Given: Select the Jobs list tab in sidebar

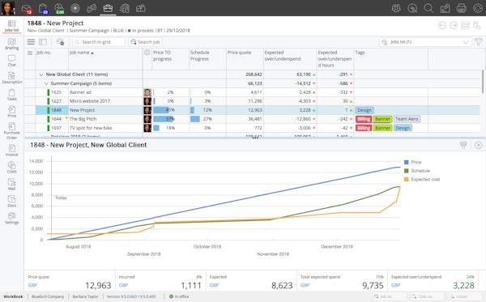Looking at the screenshot, I should [12, 26].
